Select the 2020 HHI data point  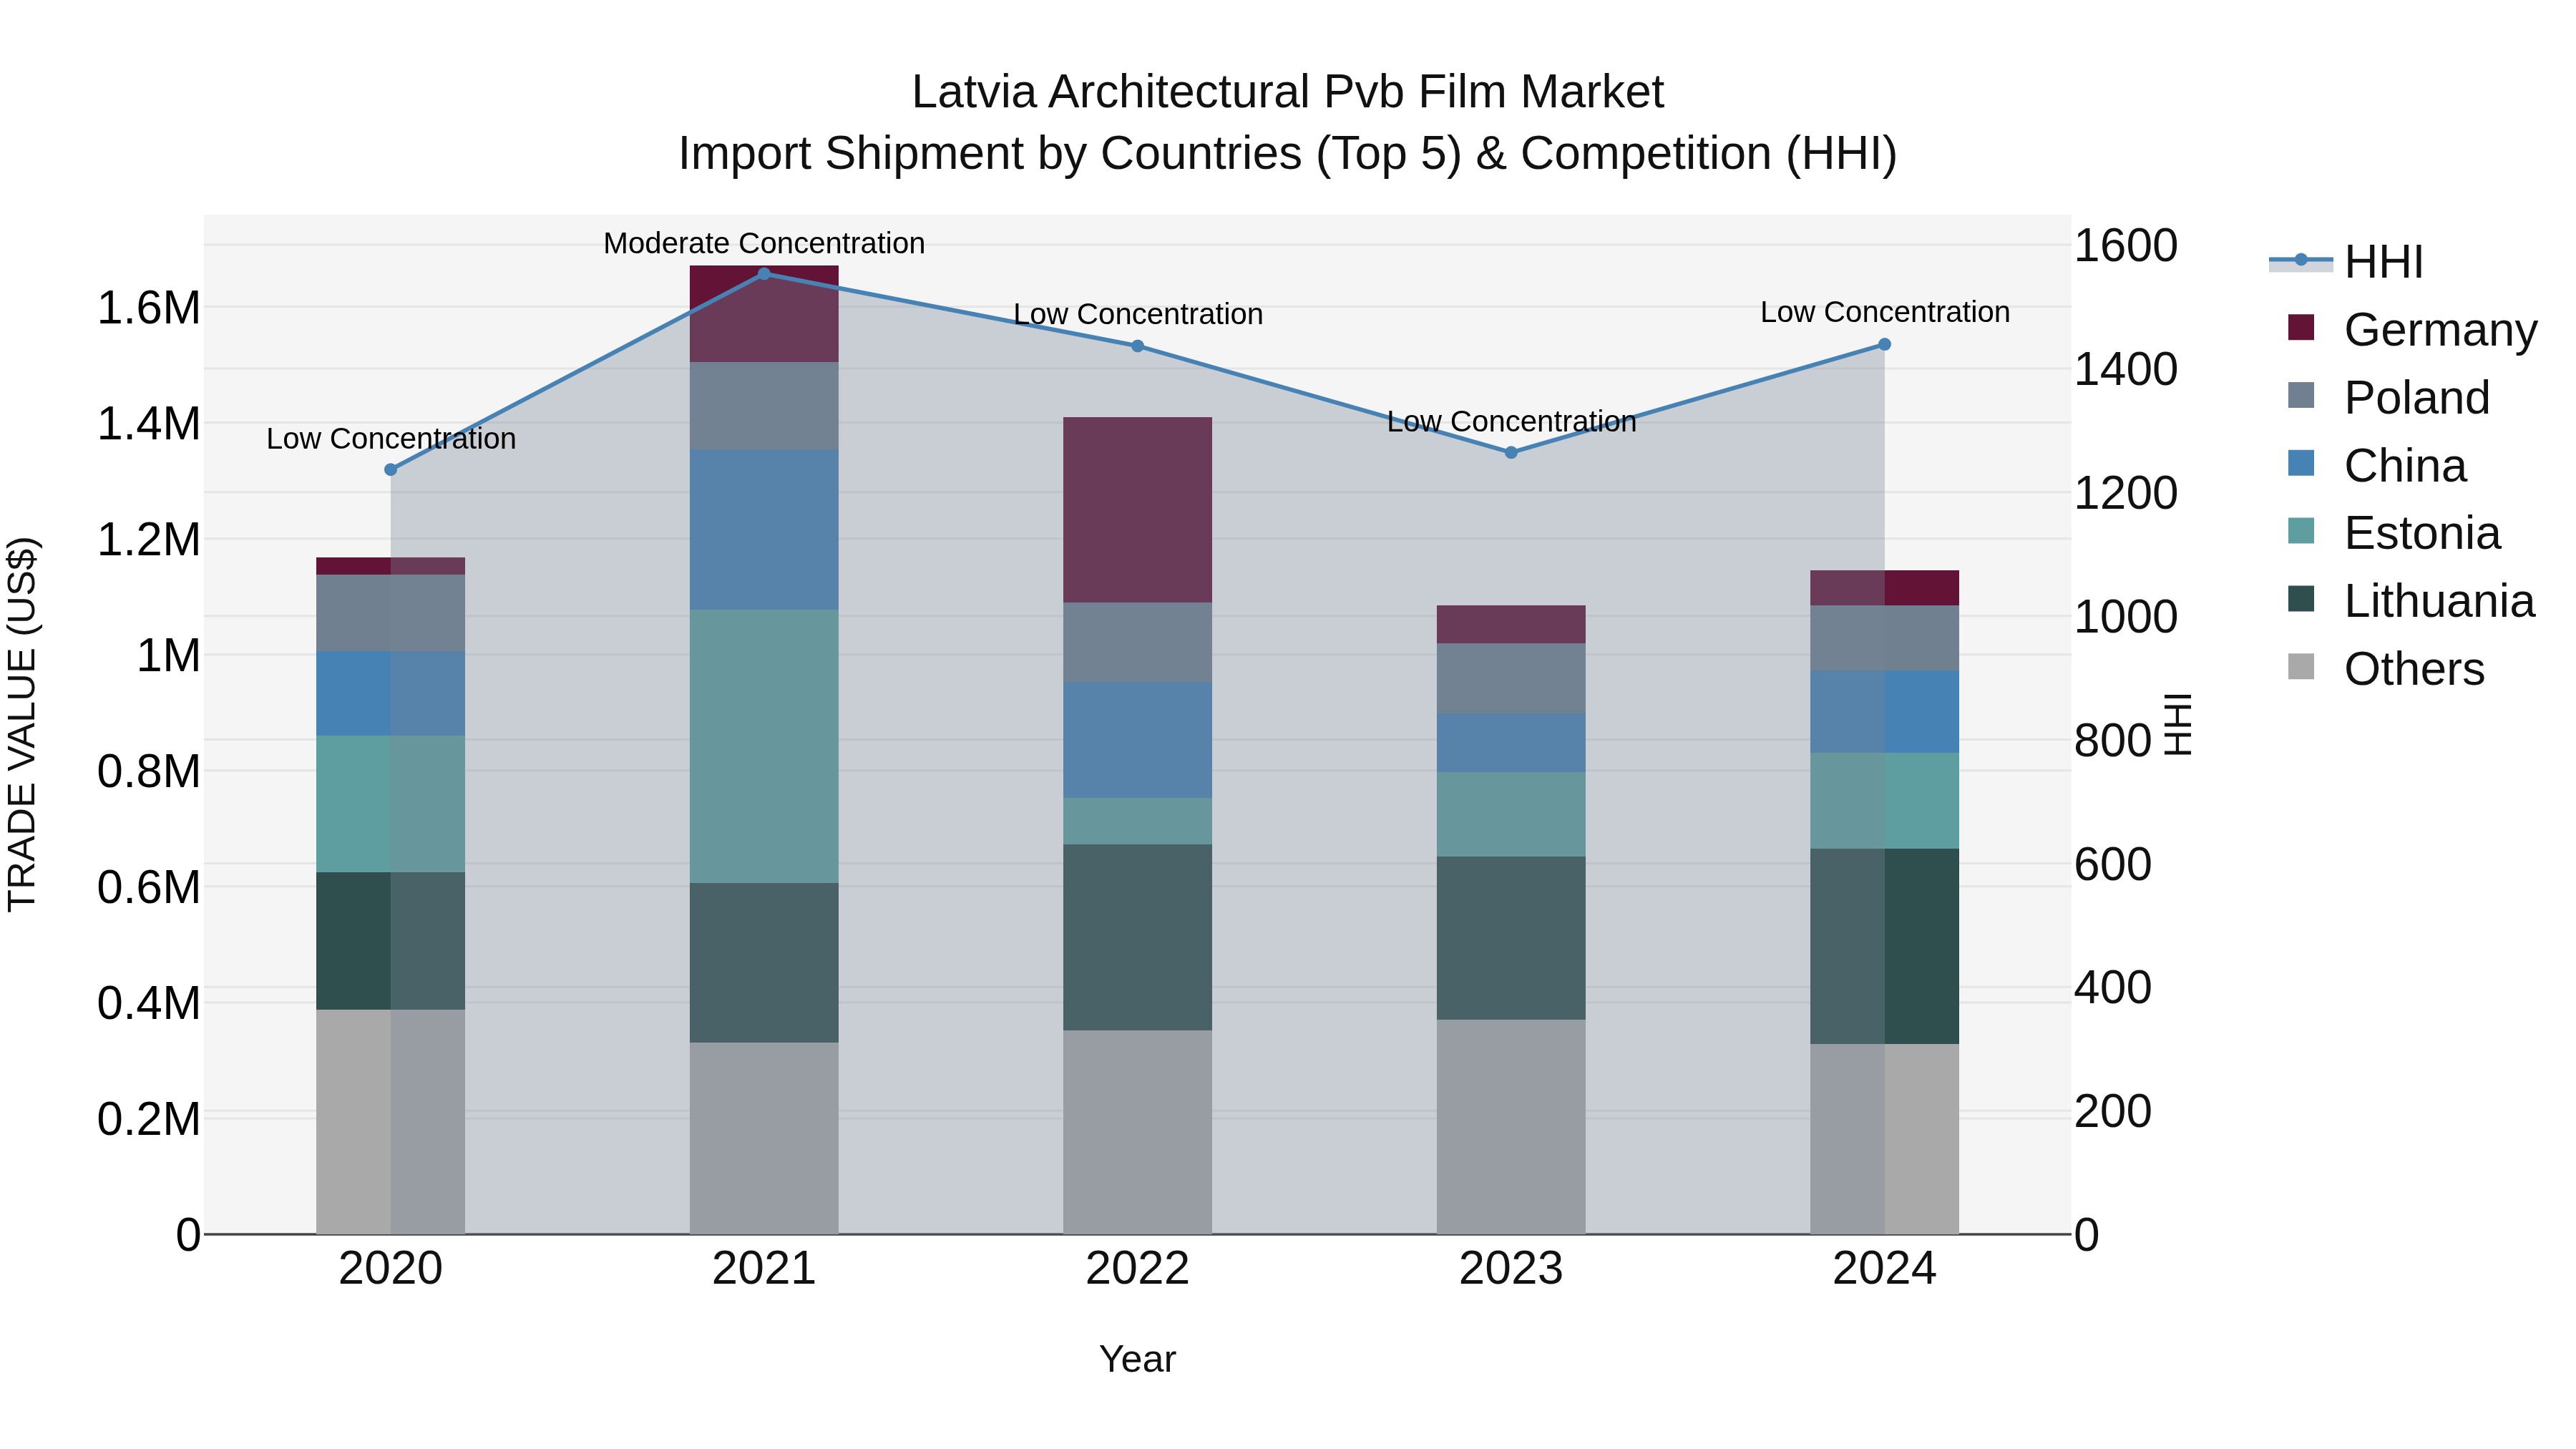(391, 469)
